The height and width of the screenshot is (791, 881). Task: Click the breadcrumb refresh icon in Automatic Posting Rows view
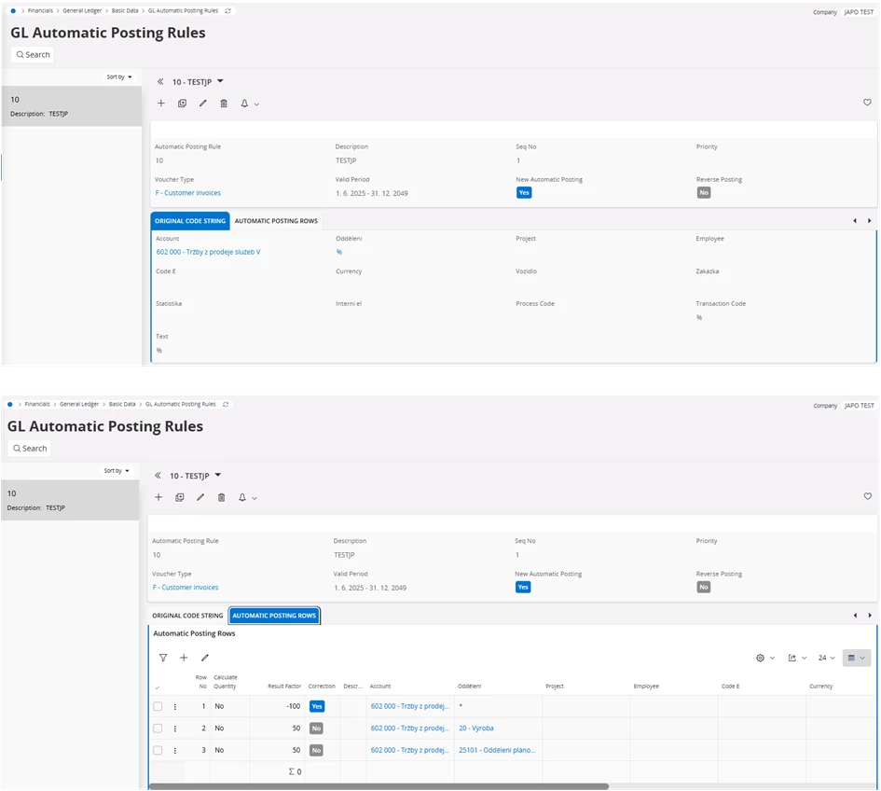(226, 404)
